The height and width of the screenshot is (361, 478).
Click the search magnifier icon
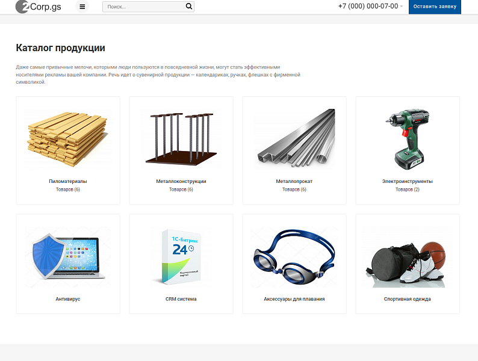[x=189, y=7]
